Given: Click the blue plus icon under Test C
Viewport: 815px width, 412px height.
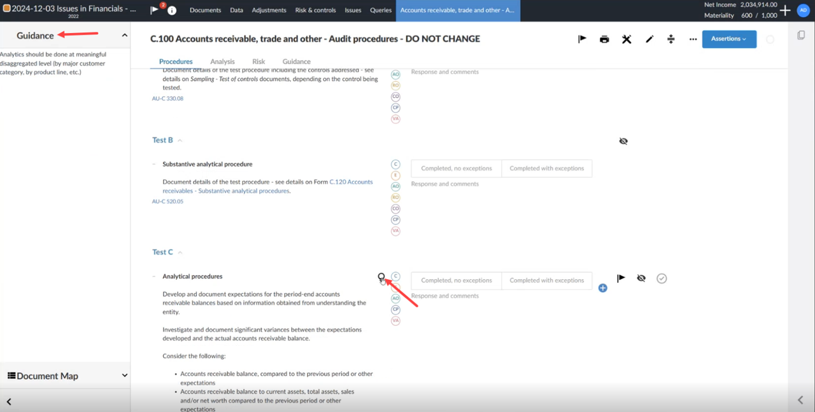Looking at the screenshot, I should (602, 288).
